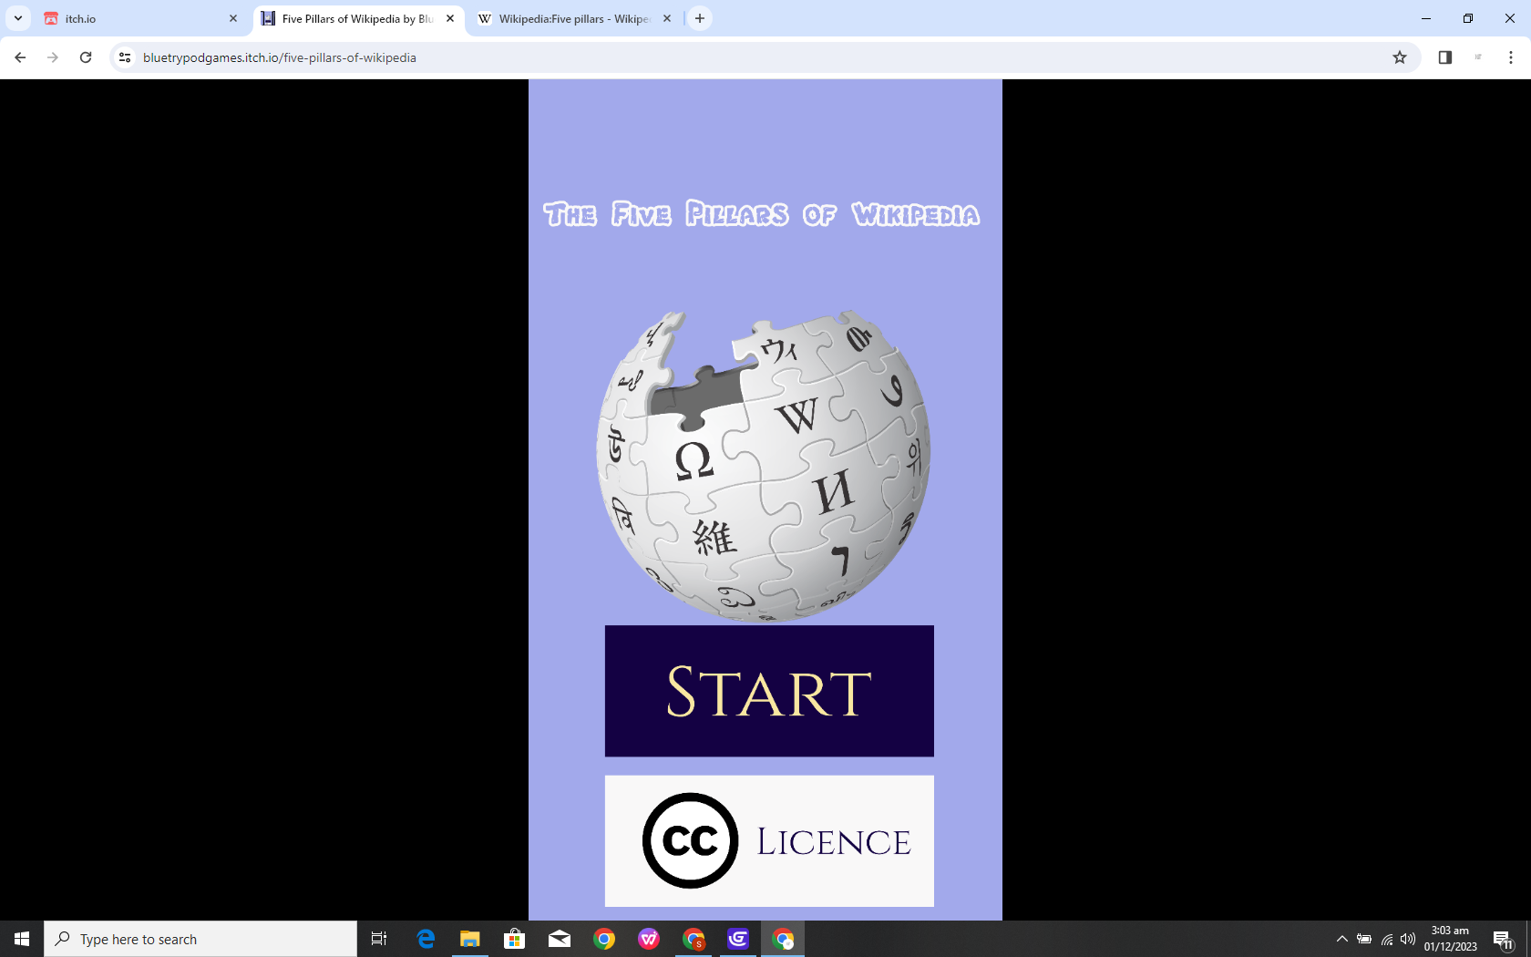Open Task View on the taskbar
This screenshot has height=957, width=1531.
coord(379,939)
